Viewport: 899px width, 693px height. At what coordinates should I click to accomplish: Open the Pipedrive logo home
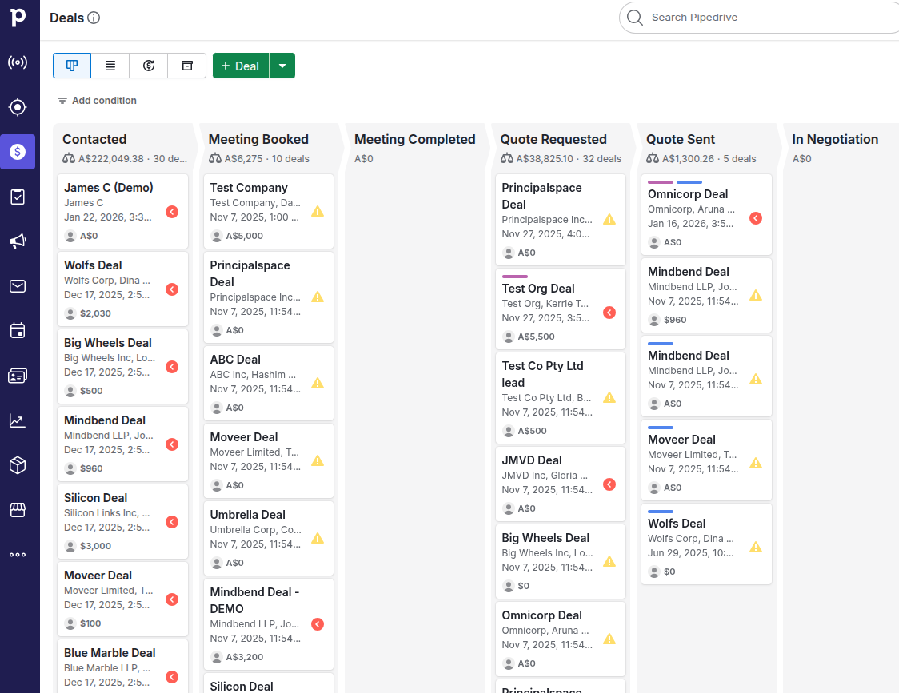pos(18,17)
